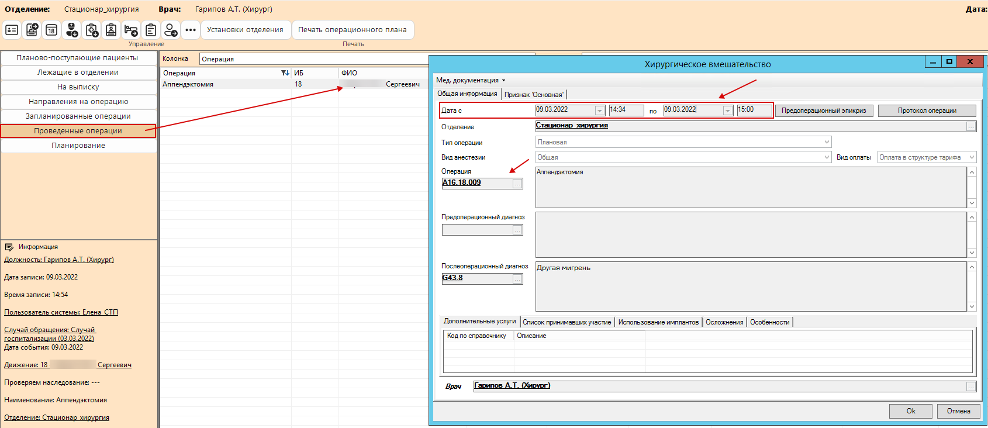Open the calendar 18 toolbar icon
This screenshot has height=428, width=988.
click(x=51, y=30)
